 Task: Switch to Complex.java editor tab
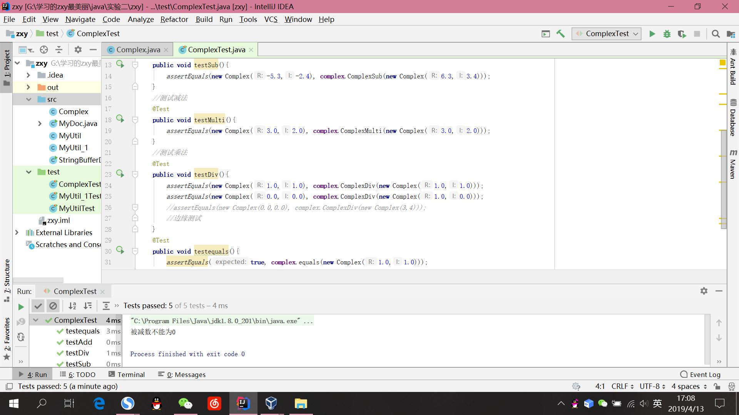(138, 50)
